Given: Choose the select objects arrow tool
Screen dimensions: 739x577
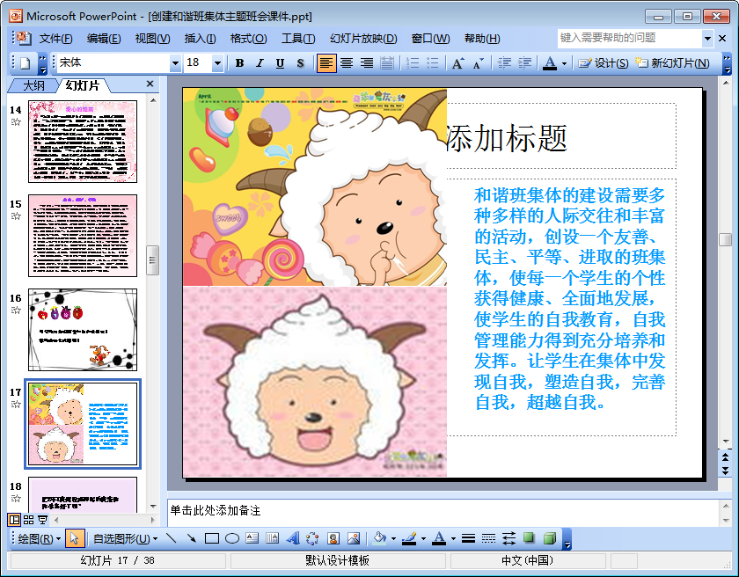Looking at the screenshot, I should pos(75,538).
